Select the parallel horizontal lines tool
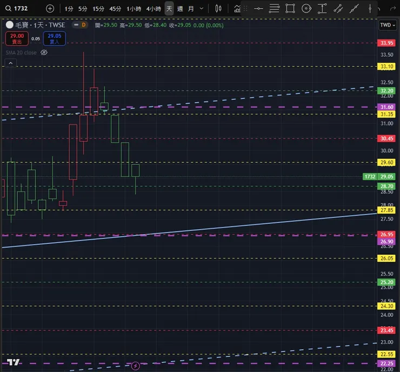The width and height of the screenshot is (400, 372). pyautogui.click(x=274, y=9)
